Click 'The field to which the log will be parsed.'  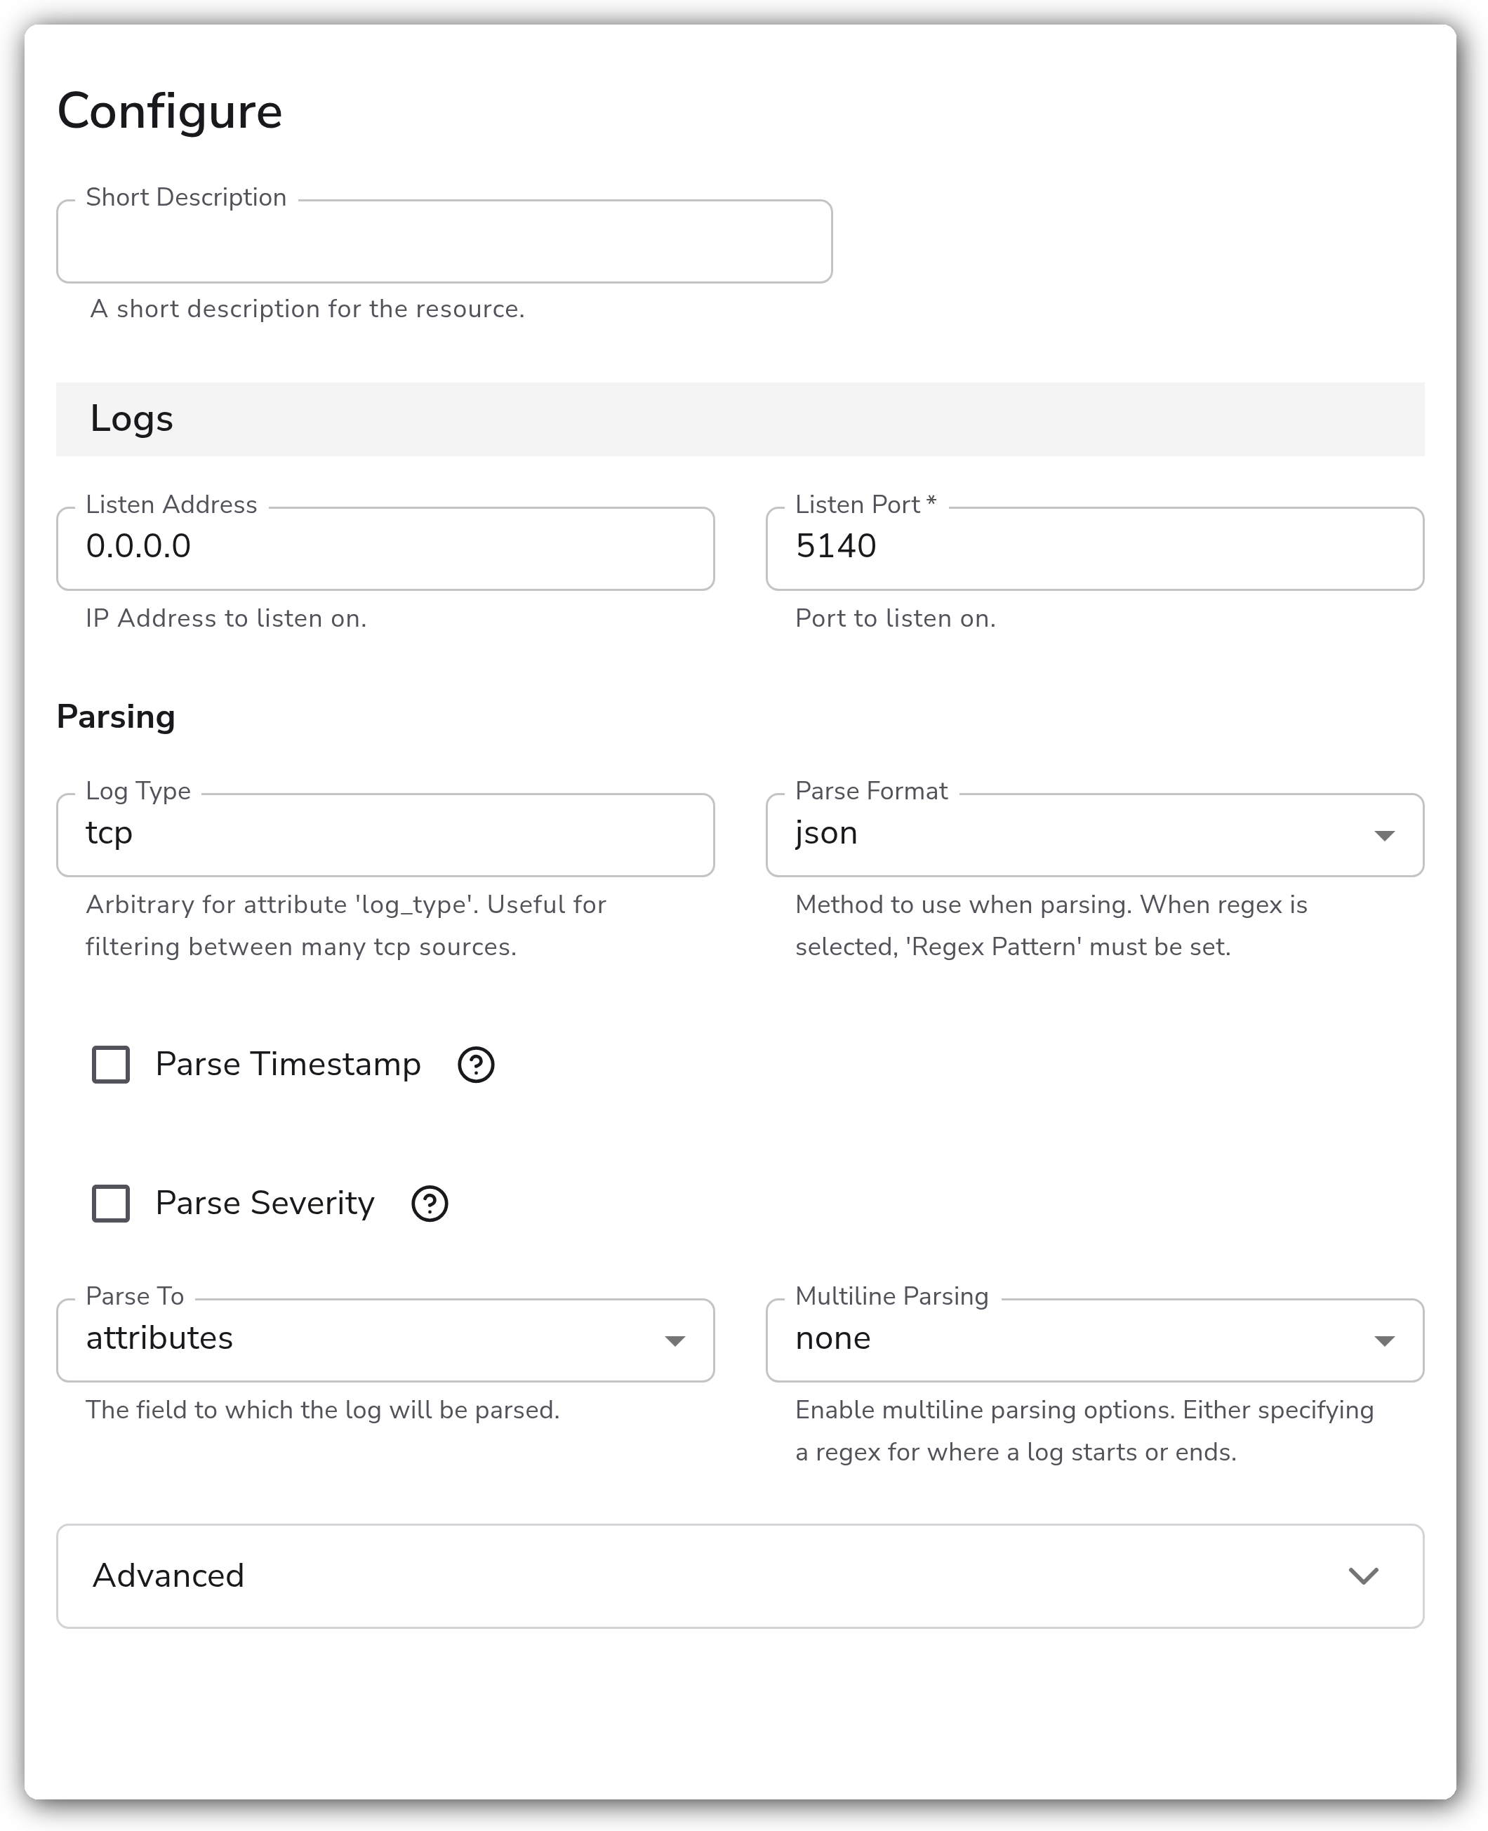(x=322, y=1411)
